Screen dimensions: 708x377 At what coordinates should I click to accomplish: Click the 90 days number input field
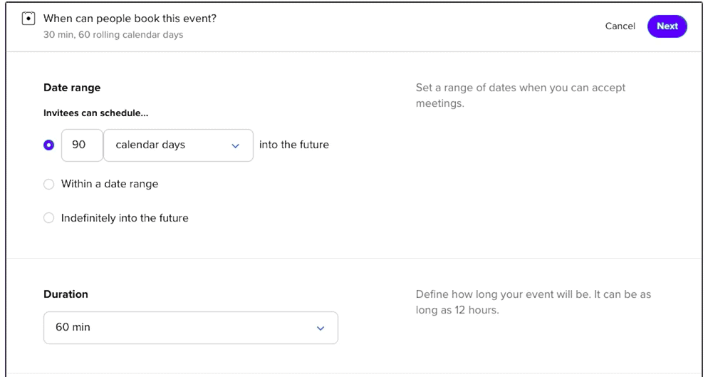(x=82, y=145)
